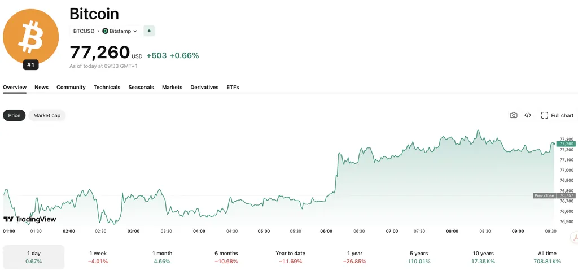Click the Bitcoin title heading

94,14
